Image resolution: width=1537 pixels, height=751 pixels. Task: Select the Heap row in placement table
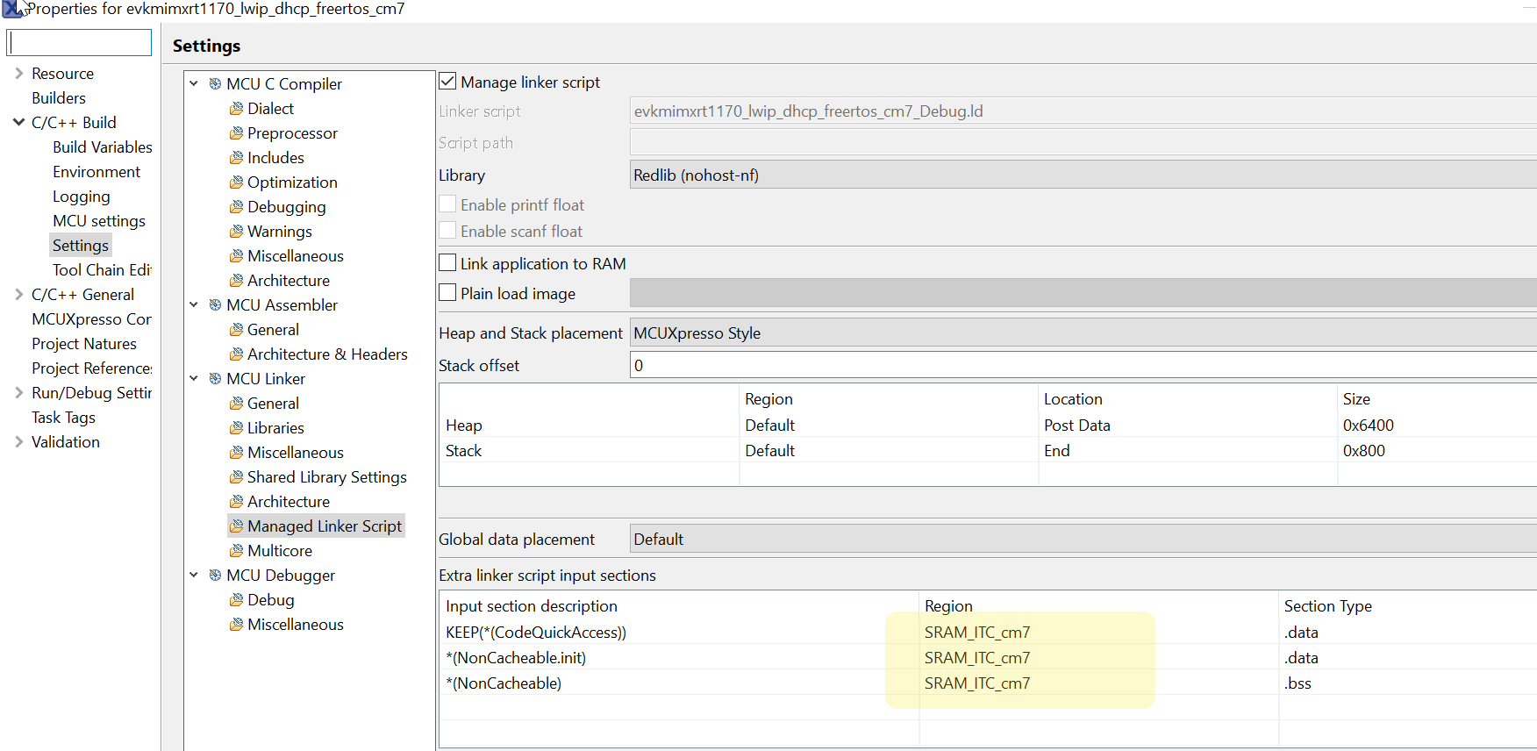pos(464,426)
